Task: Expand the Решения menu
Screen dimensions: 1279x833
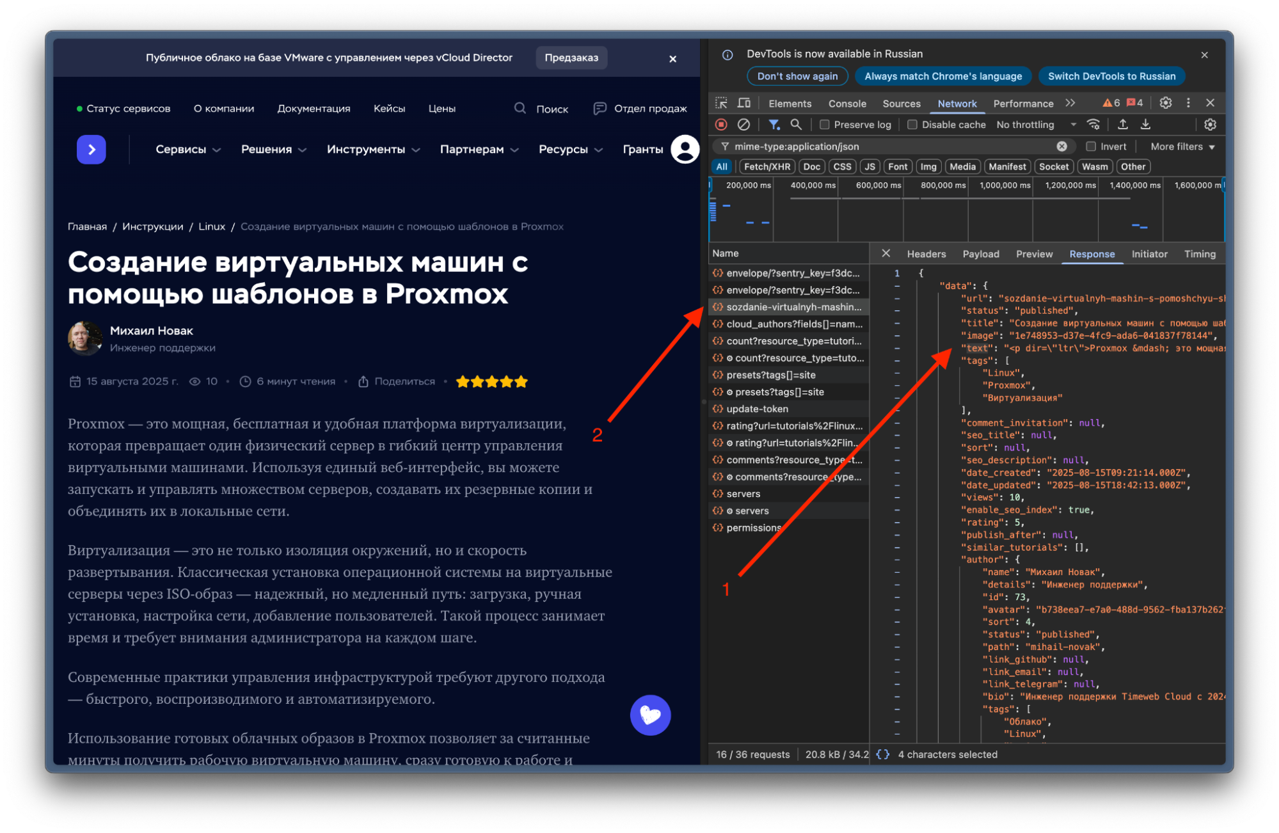Action: 274,150
